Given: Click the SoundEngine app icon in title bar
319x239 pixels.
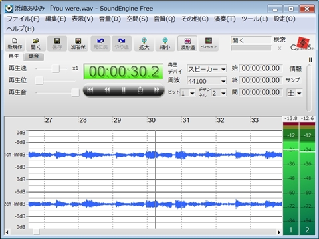Looking at the screenshot, I should coord(9,9).
